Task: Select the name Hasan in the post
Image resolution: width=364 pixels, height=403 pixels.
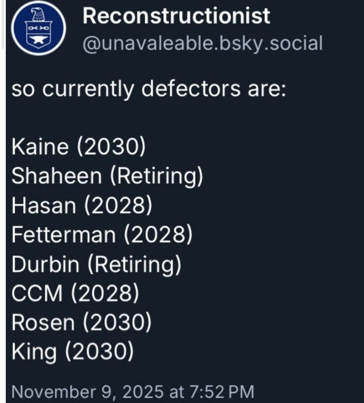Action: (x=44, y=205)
